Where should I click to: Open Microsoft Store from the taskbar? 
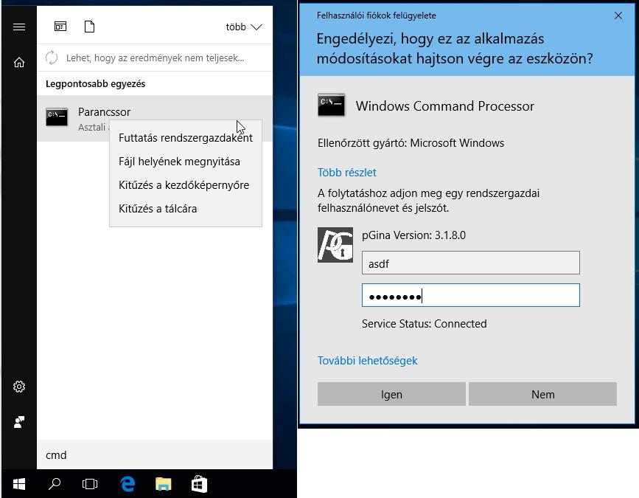click(199, 484)
